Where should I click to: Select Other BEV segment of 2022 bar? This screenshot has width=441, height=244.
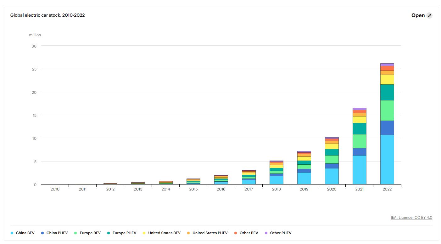(x=387, y=68)
